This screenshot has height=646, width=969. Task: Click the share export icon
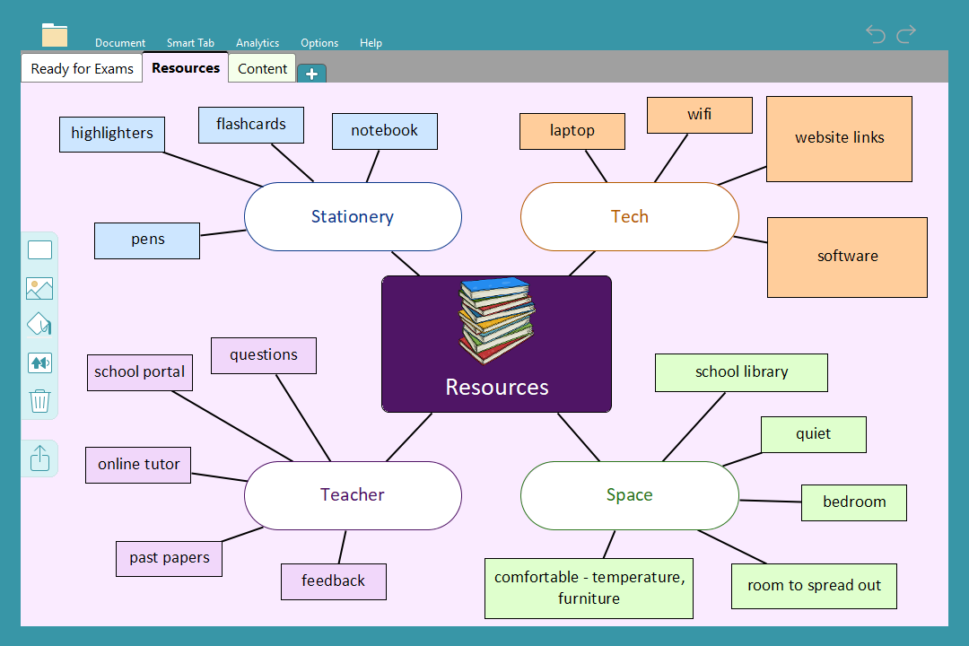pyautogui.click(x=39, y=458)
